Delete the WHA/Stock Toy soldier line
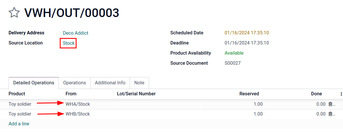The height and width of the screenshot is (132, 343). (331, 104)
